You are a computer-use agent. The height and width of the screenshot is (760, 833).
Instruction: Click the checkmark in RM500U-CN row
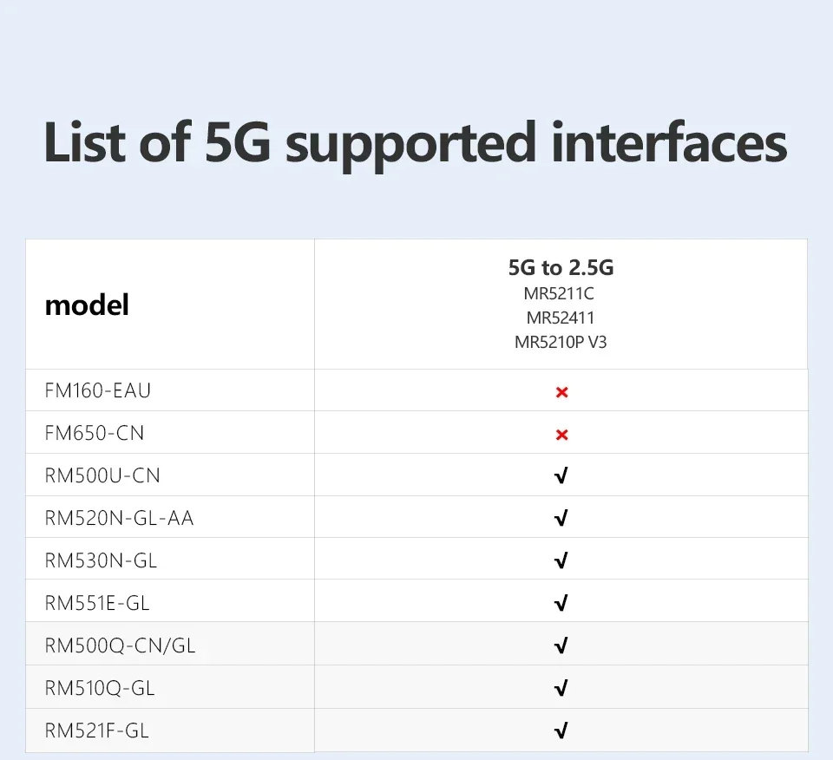point(561,476)
